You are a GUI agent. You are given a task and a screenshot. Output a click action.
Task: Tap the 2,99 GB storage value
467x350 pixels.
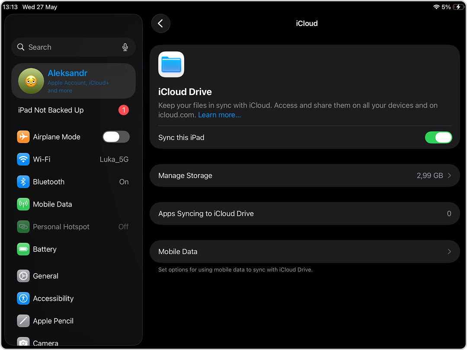pyautogui.click(x=430, y=175)
